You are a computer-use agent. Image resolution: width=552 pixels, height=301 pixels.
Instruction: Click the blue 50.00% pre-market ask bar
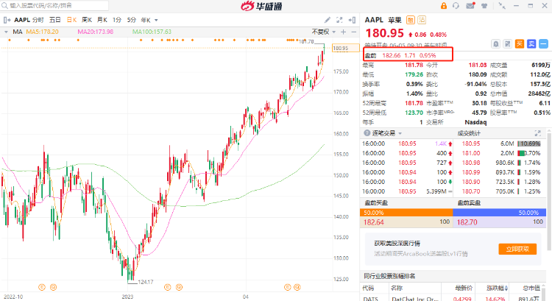499,213
